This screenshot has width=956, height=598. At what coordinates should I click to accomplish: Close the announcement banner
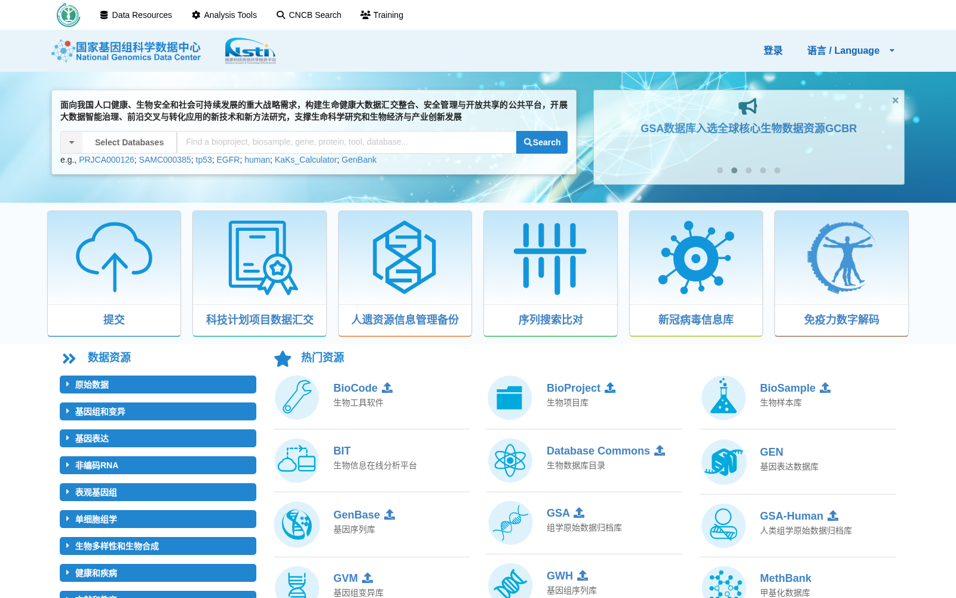895,100
